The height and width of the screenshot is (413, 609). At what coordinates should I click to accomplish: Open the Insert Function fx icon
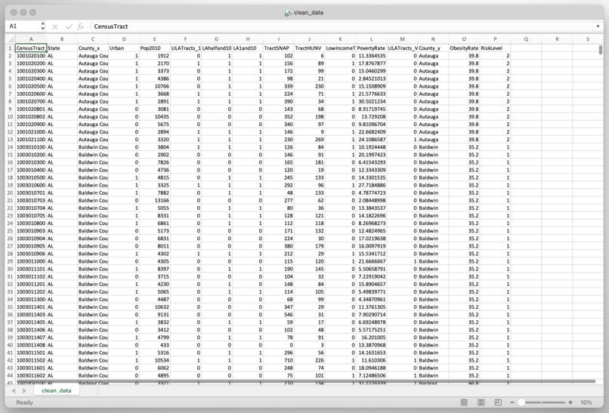pyautogui.click(x=80, y=26)
